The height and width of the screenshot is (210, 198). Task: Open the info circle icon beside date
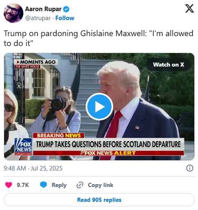click(190, 168)
